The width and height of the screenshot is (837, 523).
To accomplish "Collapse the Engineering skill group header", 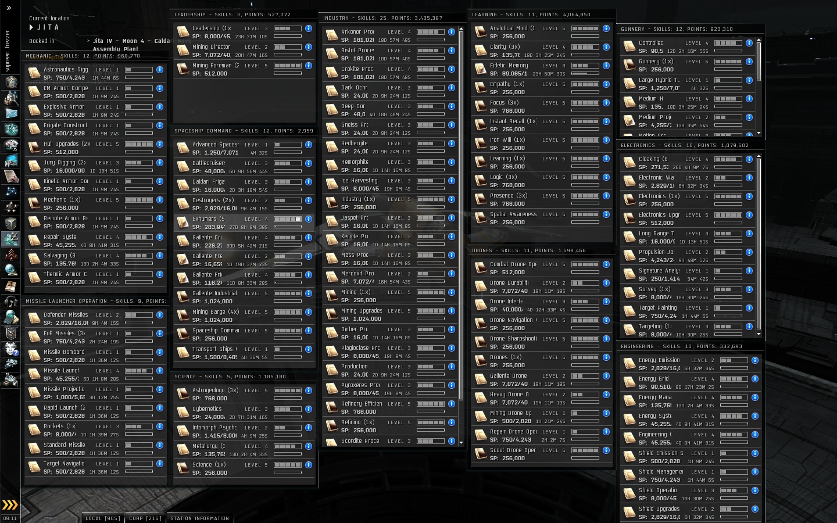I will tap(691, 346).
